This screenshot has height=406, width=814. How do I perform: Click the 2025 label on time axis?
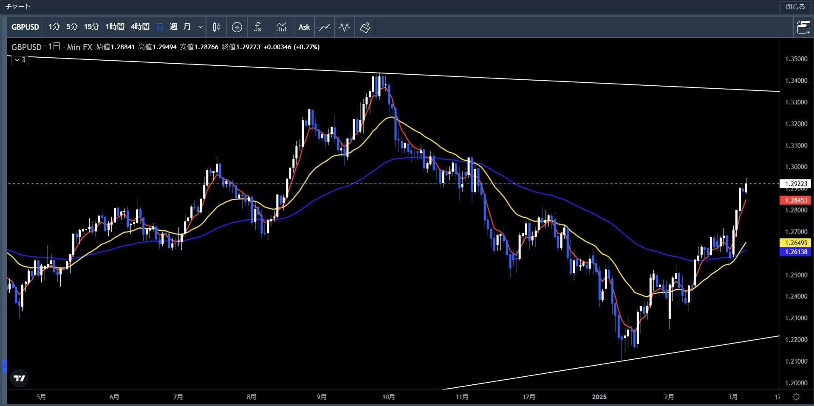pos(599,397)
